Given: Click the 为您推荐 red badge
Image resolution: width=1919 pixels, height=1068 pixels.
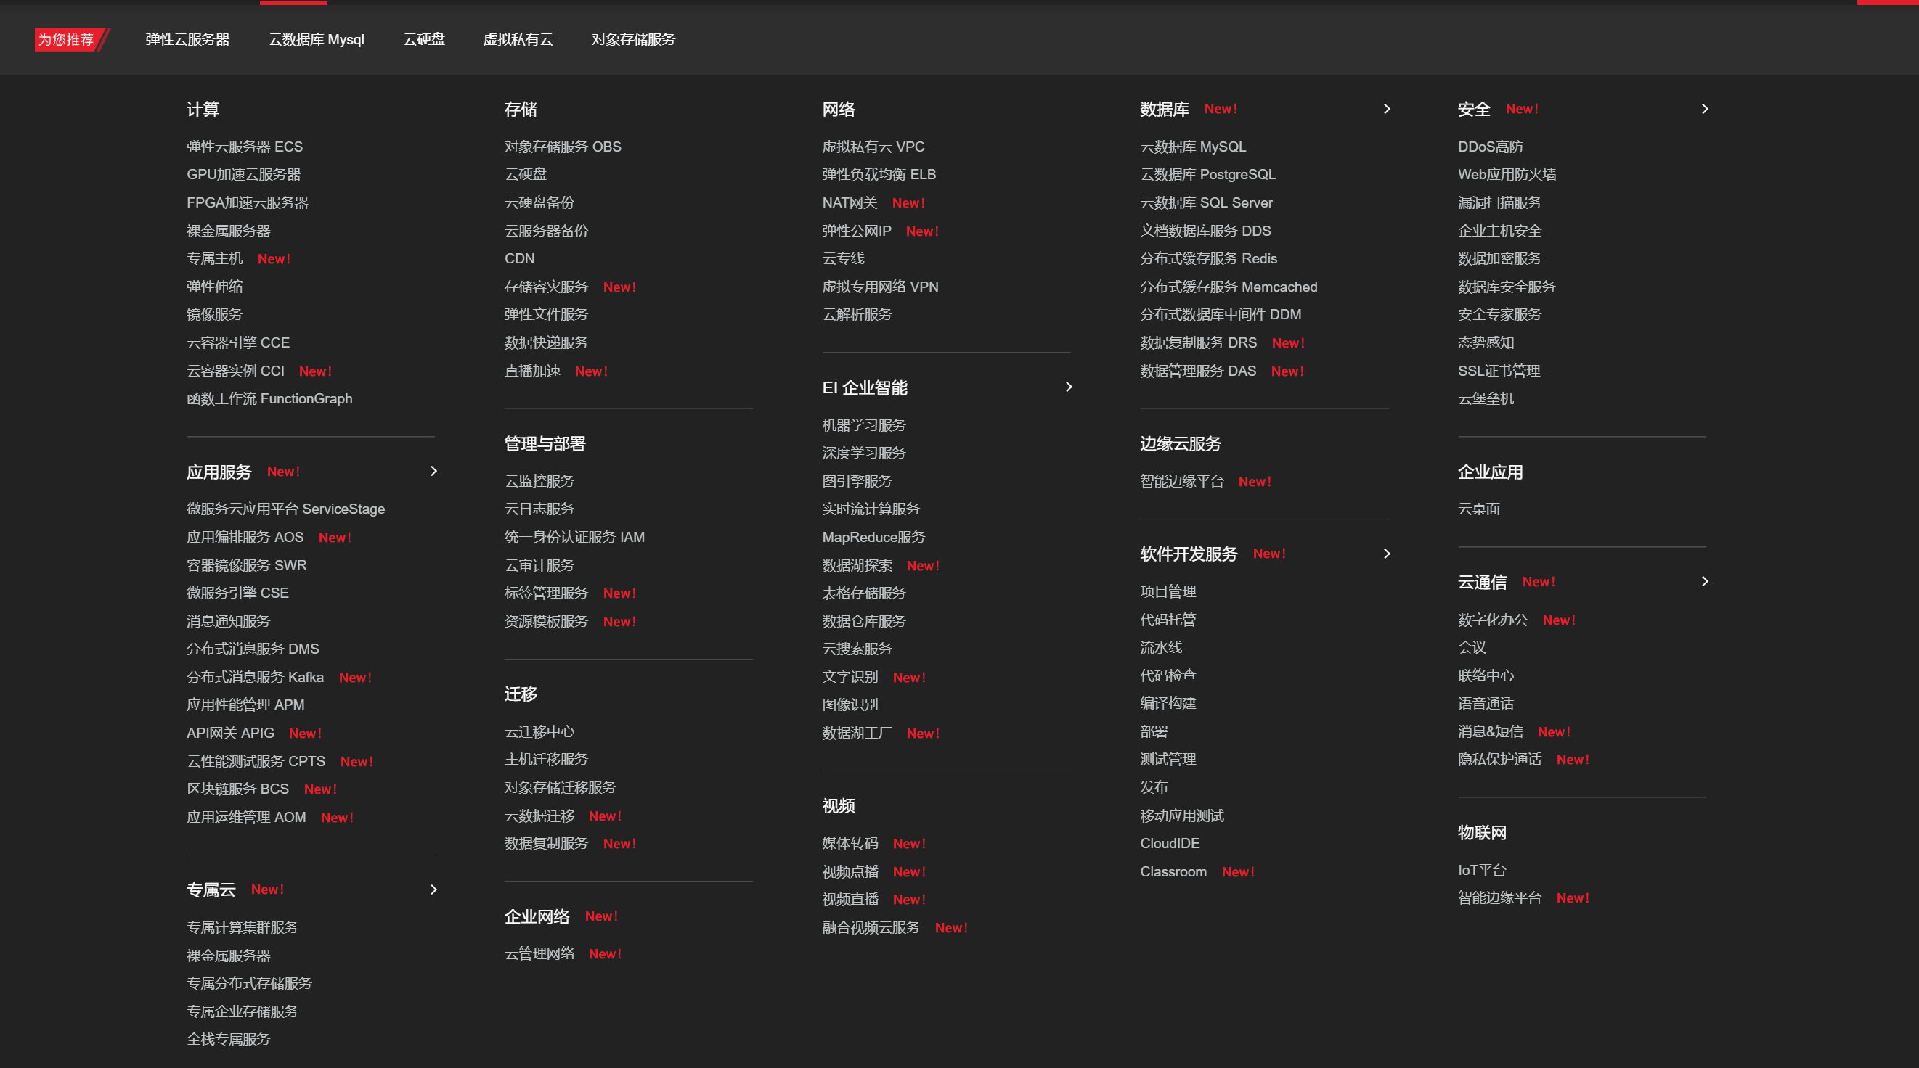Looking at the screenshot, I should point(67,39).
